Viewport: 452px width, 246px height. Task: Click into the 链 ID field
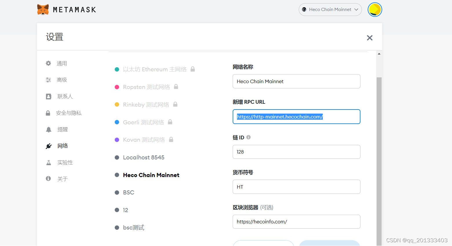[x=296, y=152]
